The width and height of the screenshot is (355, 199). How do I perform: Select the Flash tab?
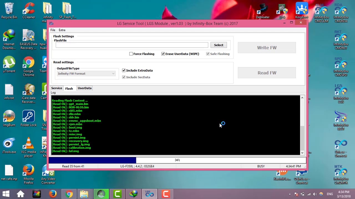[x=69, y=88]
